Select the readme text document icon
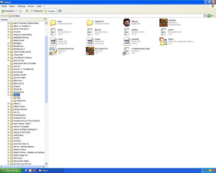The image size is (216, 173). pyautogui.click(x=127, y=32)
